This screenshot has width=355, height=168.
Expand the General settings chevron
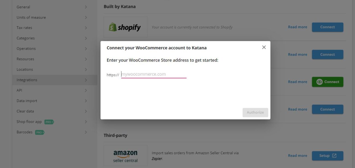pyautogui.click(x=85, y=7)
